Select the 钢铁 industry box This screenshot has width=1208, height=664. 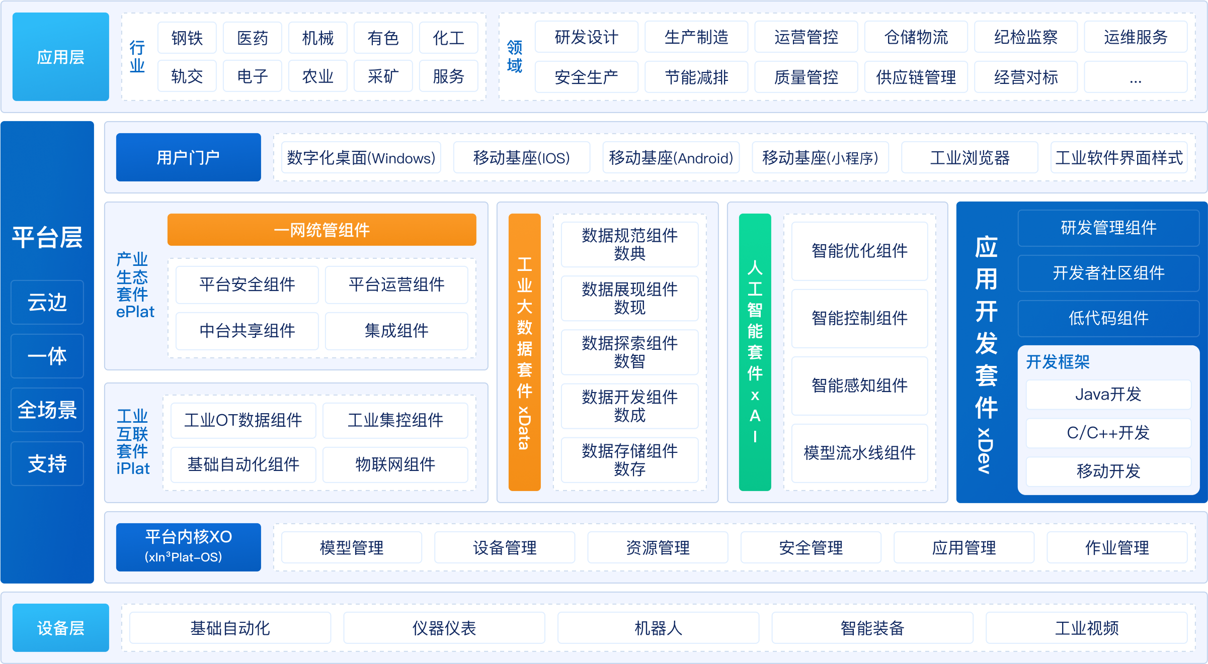click(x=187, y=37)
